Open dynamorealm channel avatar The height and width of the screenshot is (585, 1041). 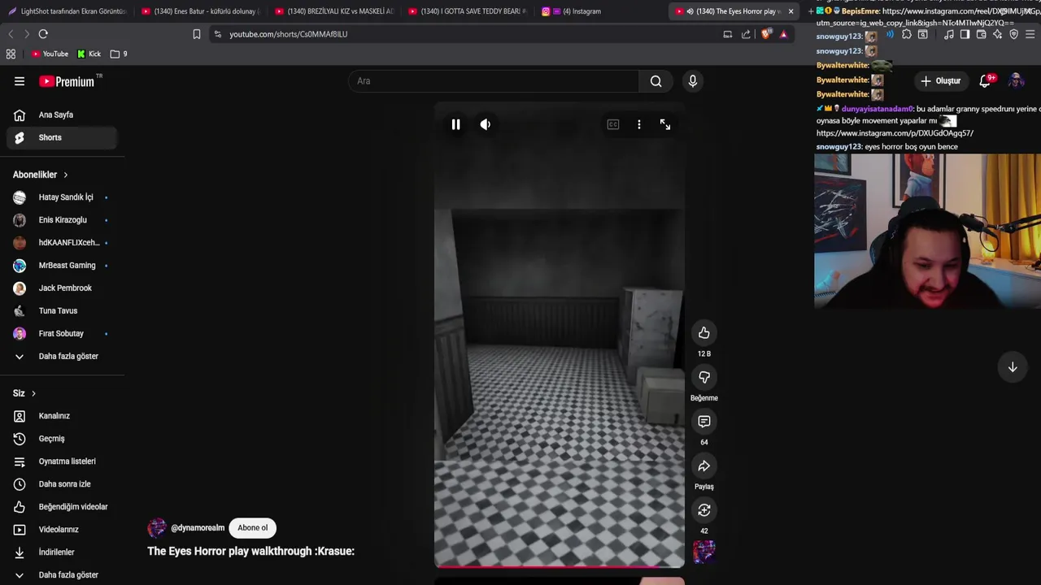[157, 528]
